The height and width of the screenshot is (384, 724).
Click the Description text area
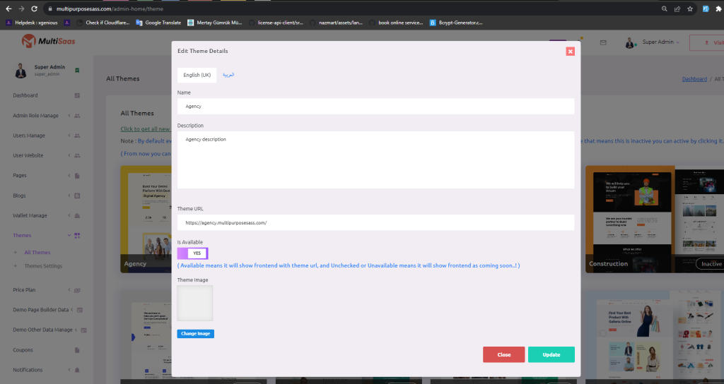click(375, 160)
